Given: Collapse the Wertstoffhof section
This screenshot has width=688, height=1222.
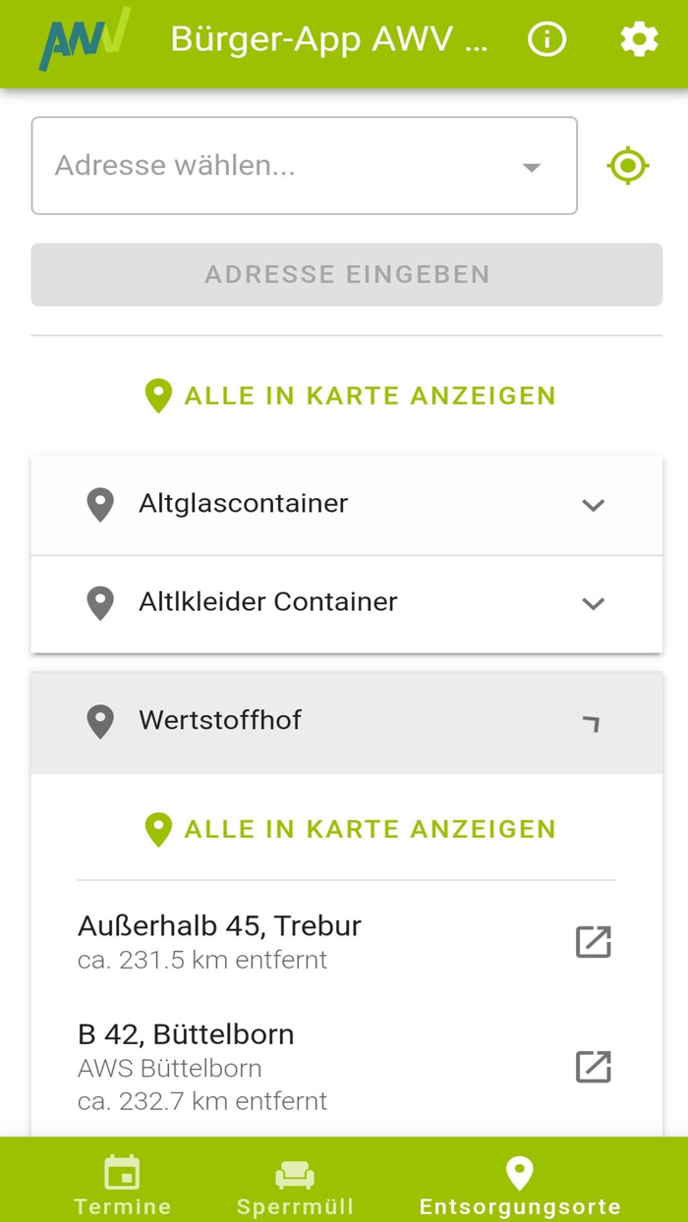Looking at the screenshot, I should [x=591, y=722].
